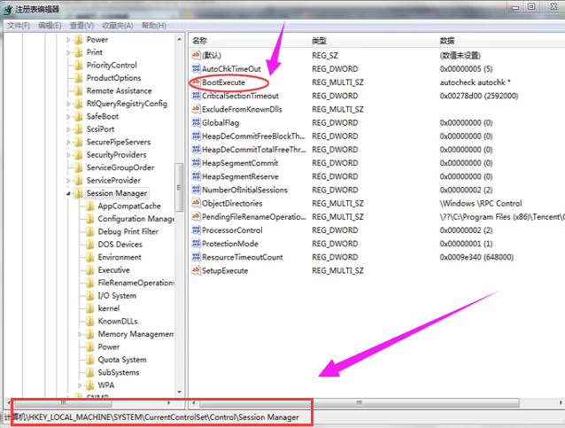Click the ProtectionMode DWORD icon
The width and height of the screenshot is (565, 428).
tap(196, 244)
